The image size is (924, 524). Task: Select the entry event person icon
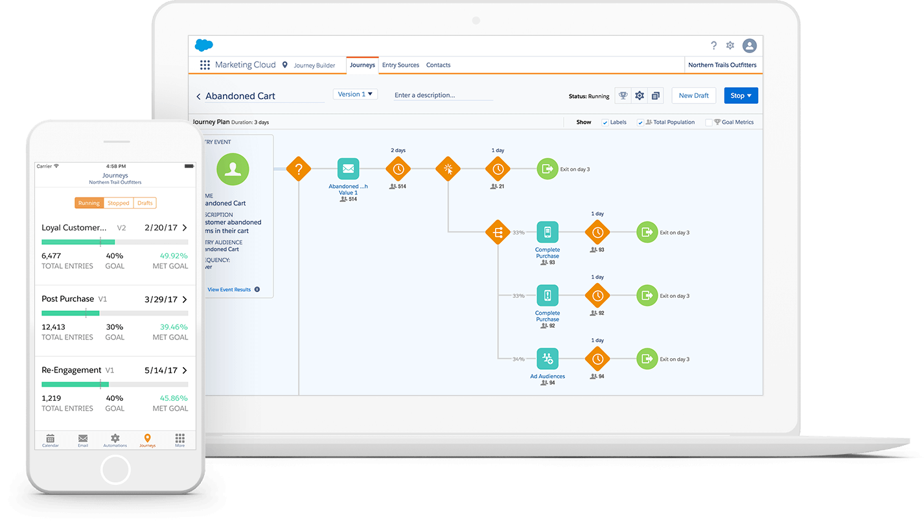coord(233,169)
